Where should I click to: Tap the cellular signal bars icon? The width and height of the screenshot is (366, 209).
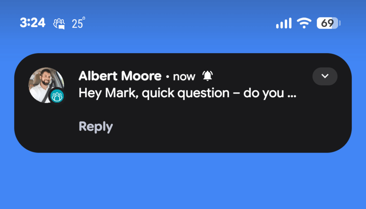[x=283, y=23]
